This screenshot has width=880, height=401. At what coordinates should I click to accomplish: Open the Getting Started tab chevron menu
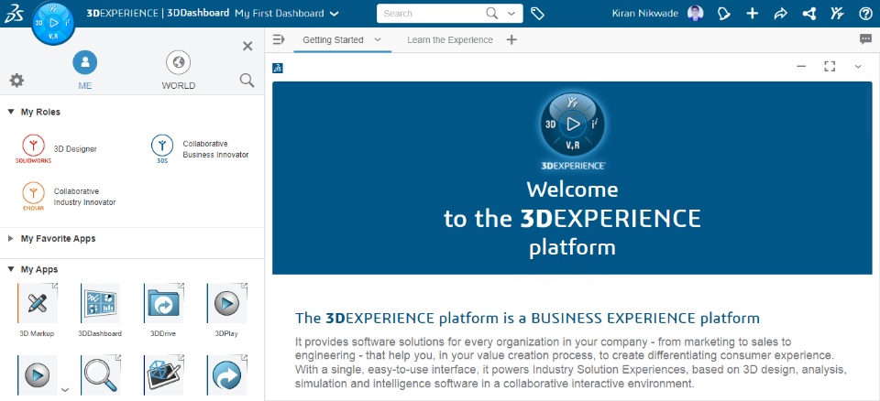click(x=378, y=39)
